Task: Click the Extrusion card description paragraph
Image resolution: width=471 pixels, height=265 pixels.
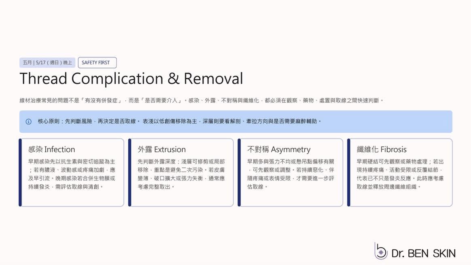Action: [x=181, y=174]
